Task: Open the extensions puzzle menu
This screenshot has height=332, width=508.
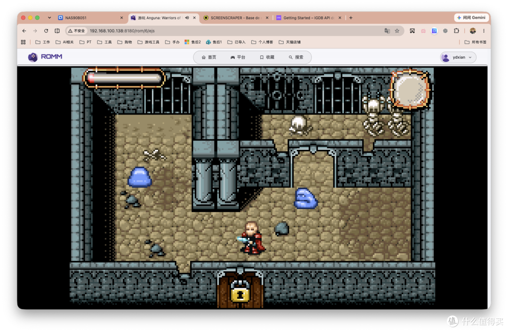Action: [x=456, y=31]
